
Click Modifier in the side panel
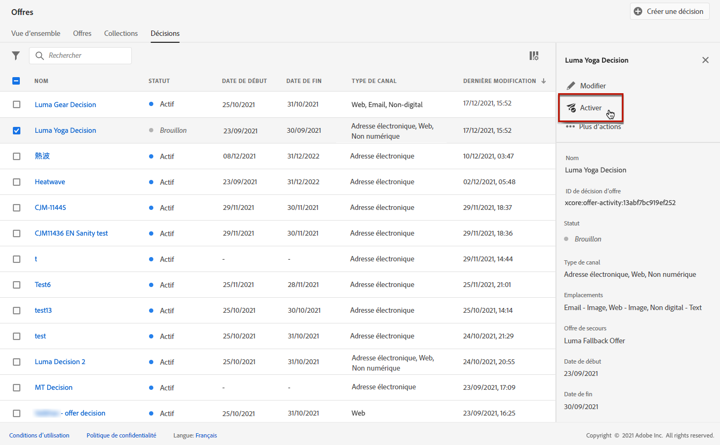587,86
